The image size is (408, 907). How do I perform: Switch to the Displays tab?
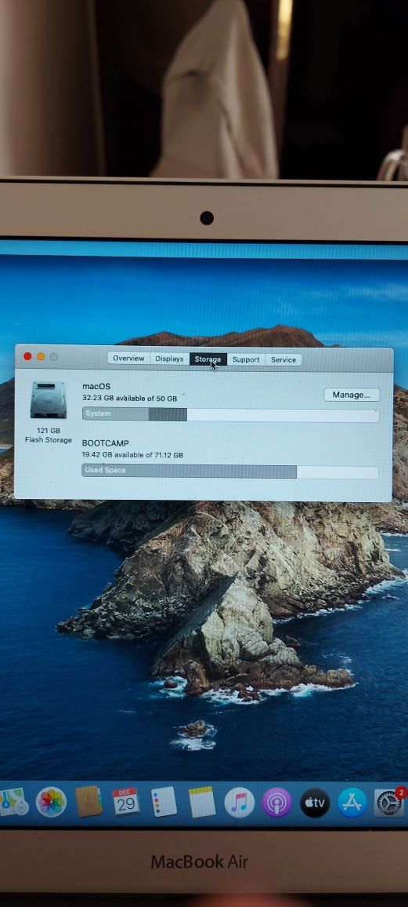pos(169,359)
